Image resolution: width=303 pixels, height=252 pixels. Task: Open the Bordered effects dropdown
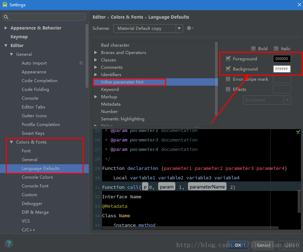[x=287, y=100]
